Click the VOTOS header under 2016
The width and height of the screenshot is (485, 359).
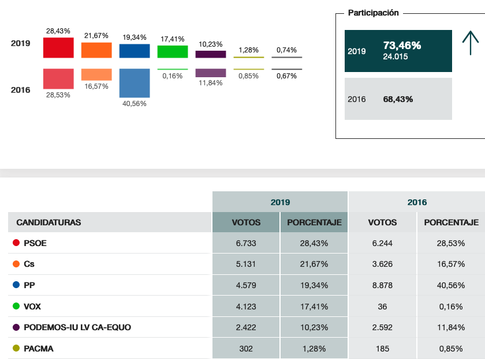(x=382, y=222)
